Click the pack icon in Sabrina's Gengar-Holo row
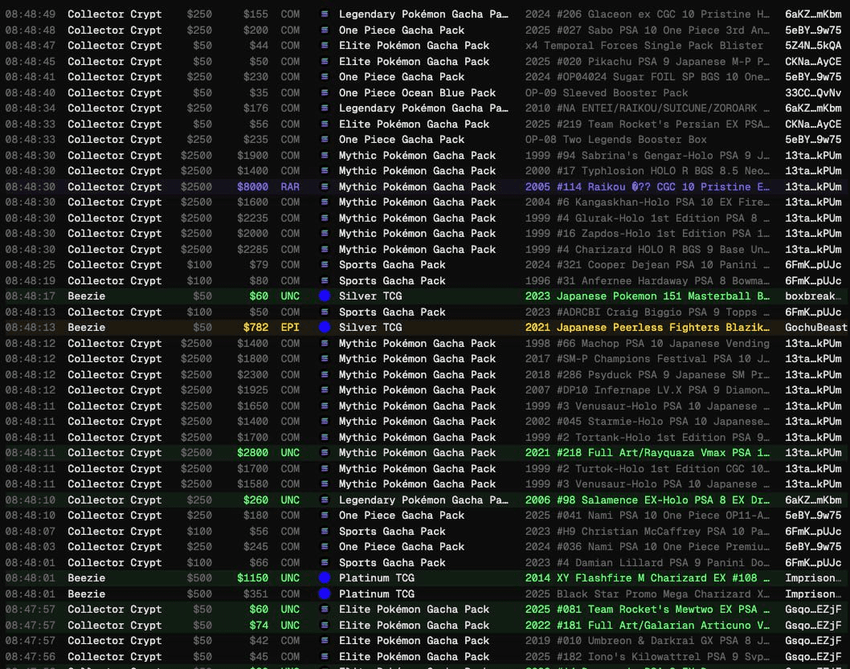The image size is (850, 669). [324, 156]
